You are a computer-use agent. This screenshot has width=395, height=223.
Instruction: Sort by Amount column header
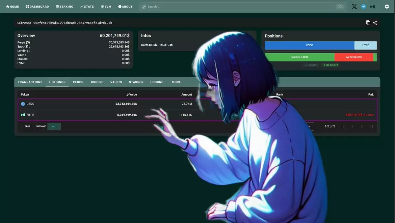(187, 95)
